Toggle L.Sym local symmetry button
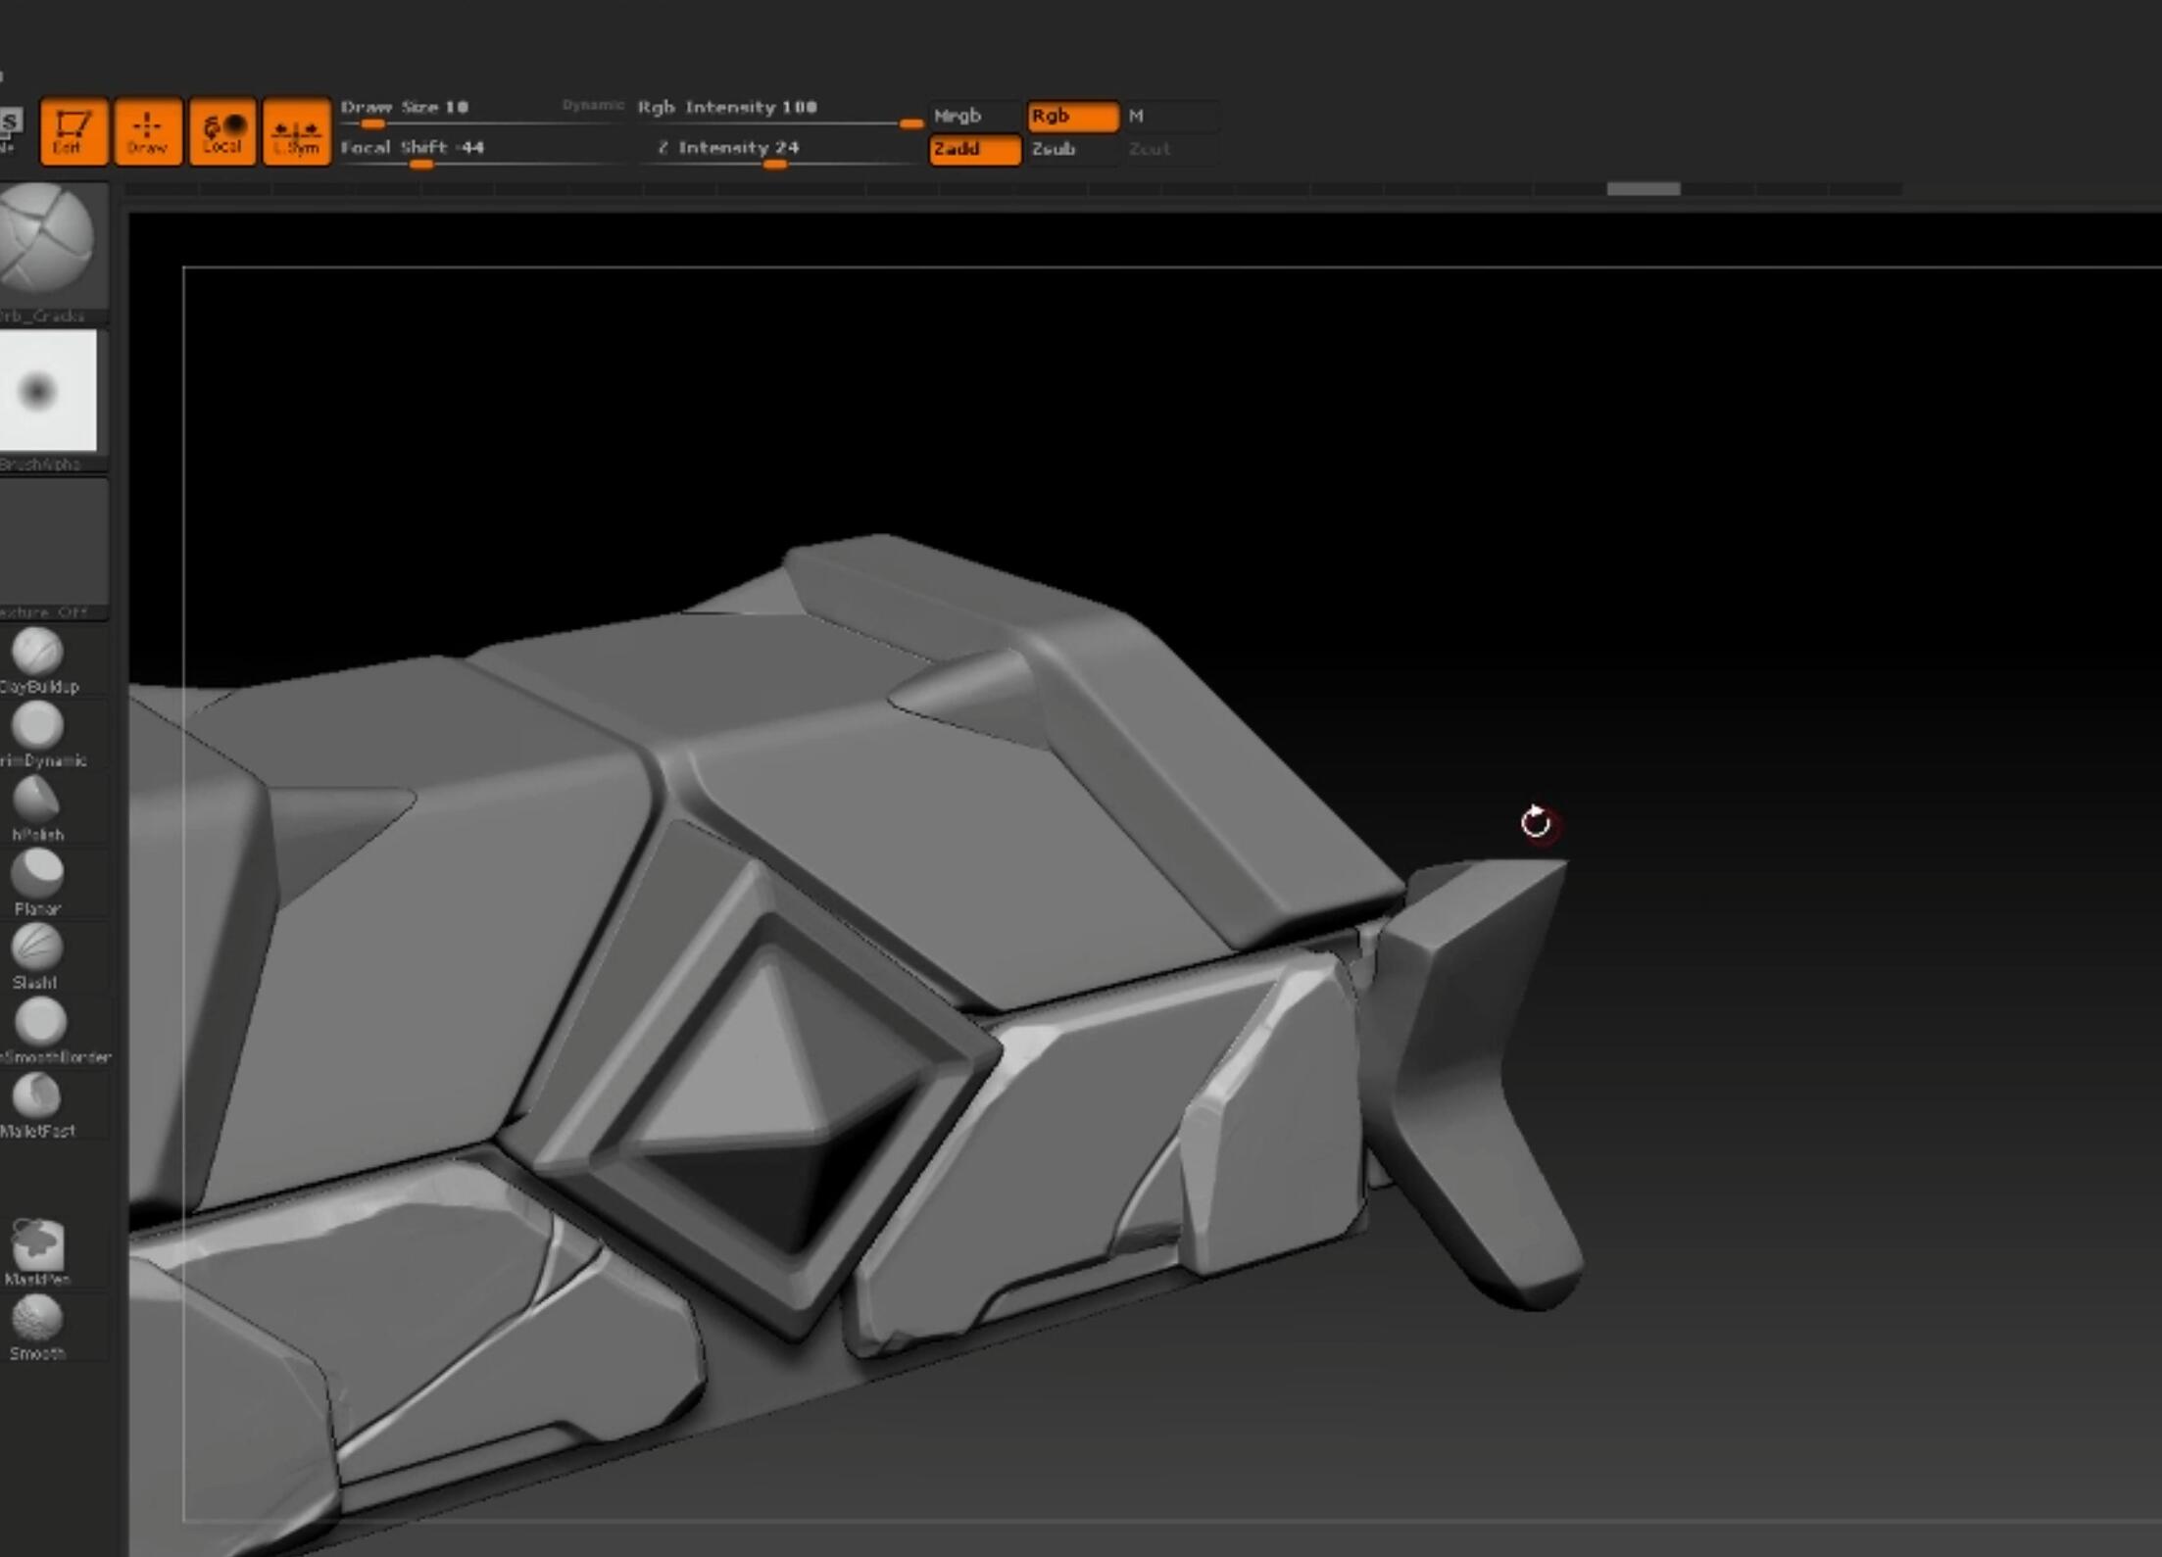 click(x=297, y=130)
